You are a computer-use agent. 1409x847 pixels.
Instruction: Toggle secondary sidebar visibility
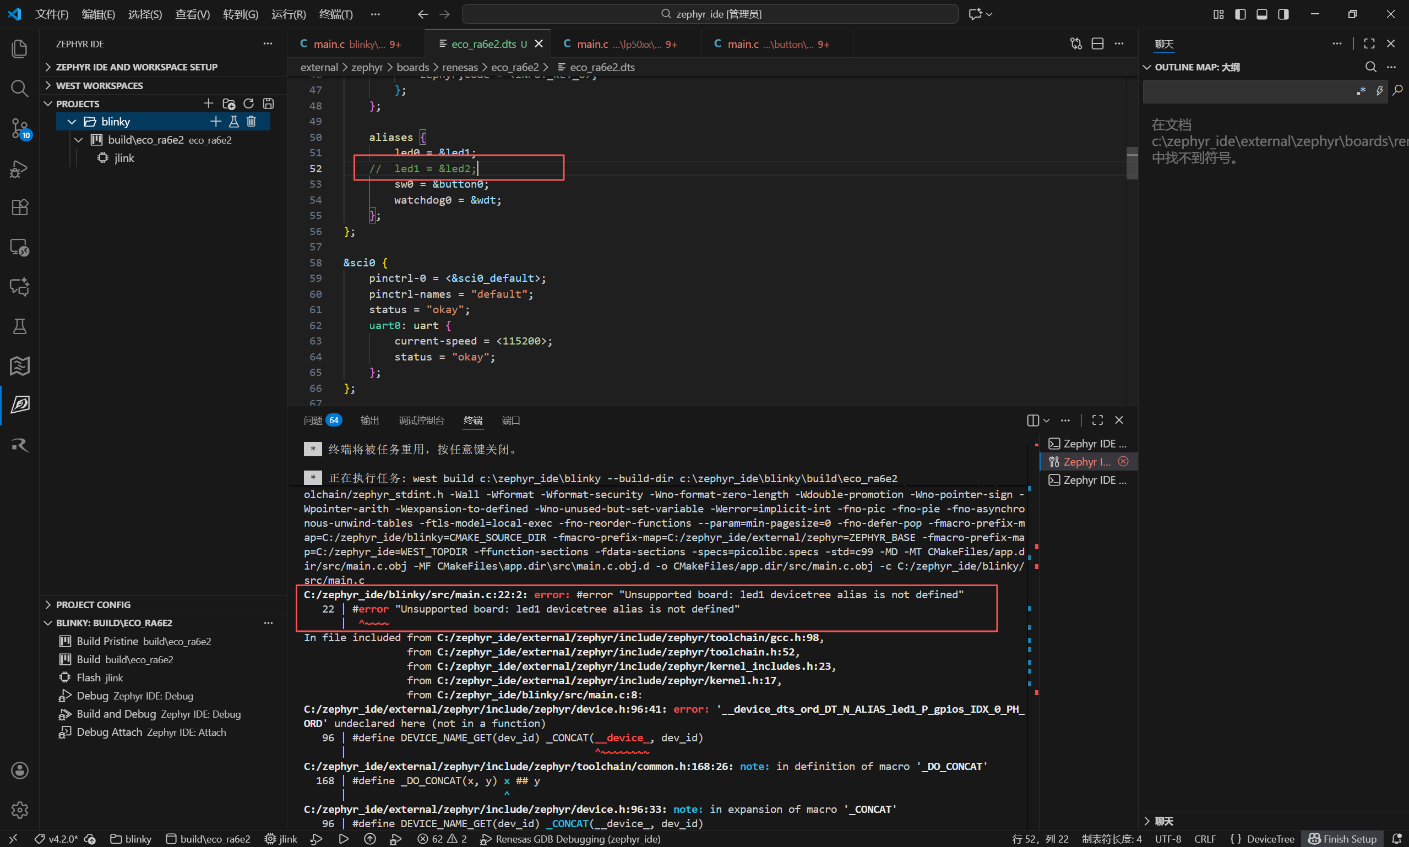click(x=1283, y=14)
